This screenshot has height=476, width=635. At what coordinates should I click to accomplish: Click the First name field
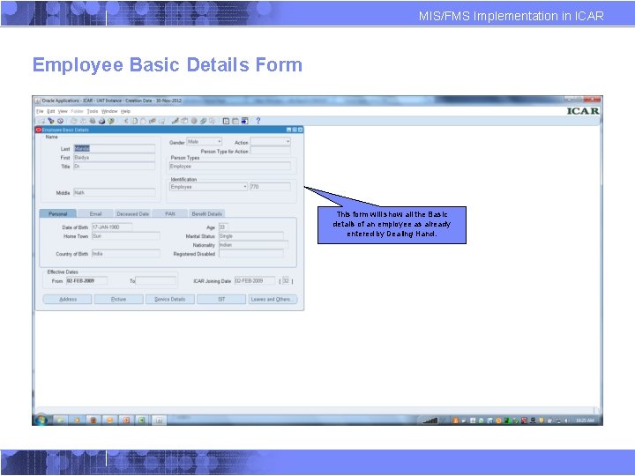tap(114, 158)
